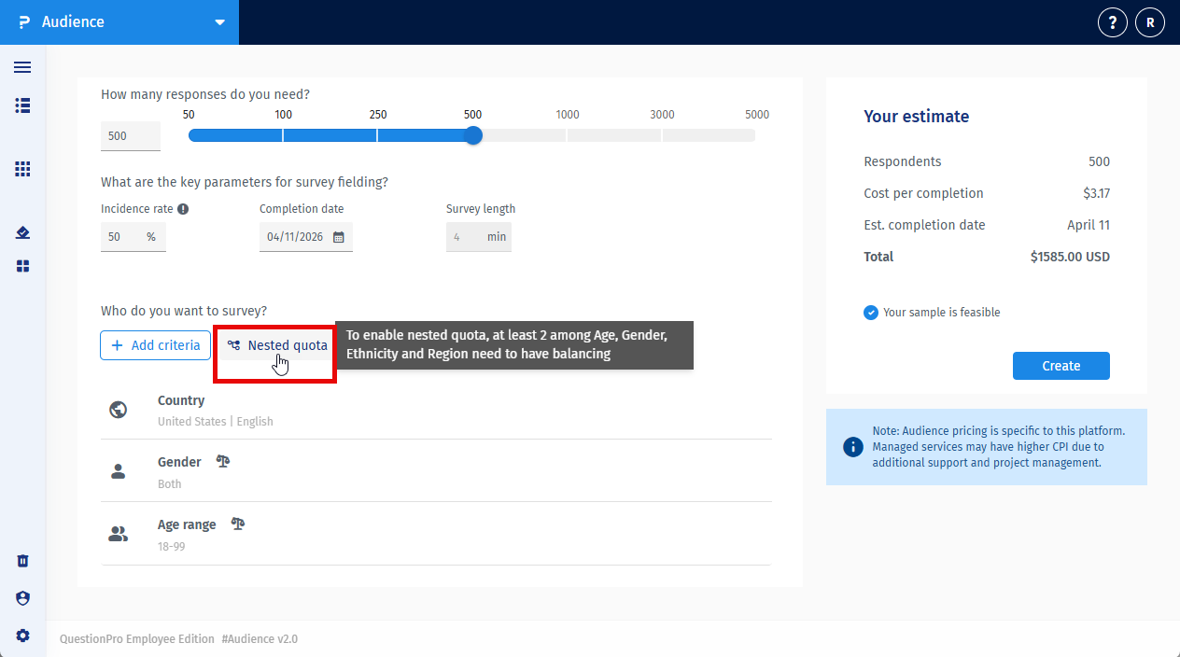Click the people icon beside Age range
Image resolution: width=1180 pixels, height=657 pixels.
coord(119,535)
